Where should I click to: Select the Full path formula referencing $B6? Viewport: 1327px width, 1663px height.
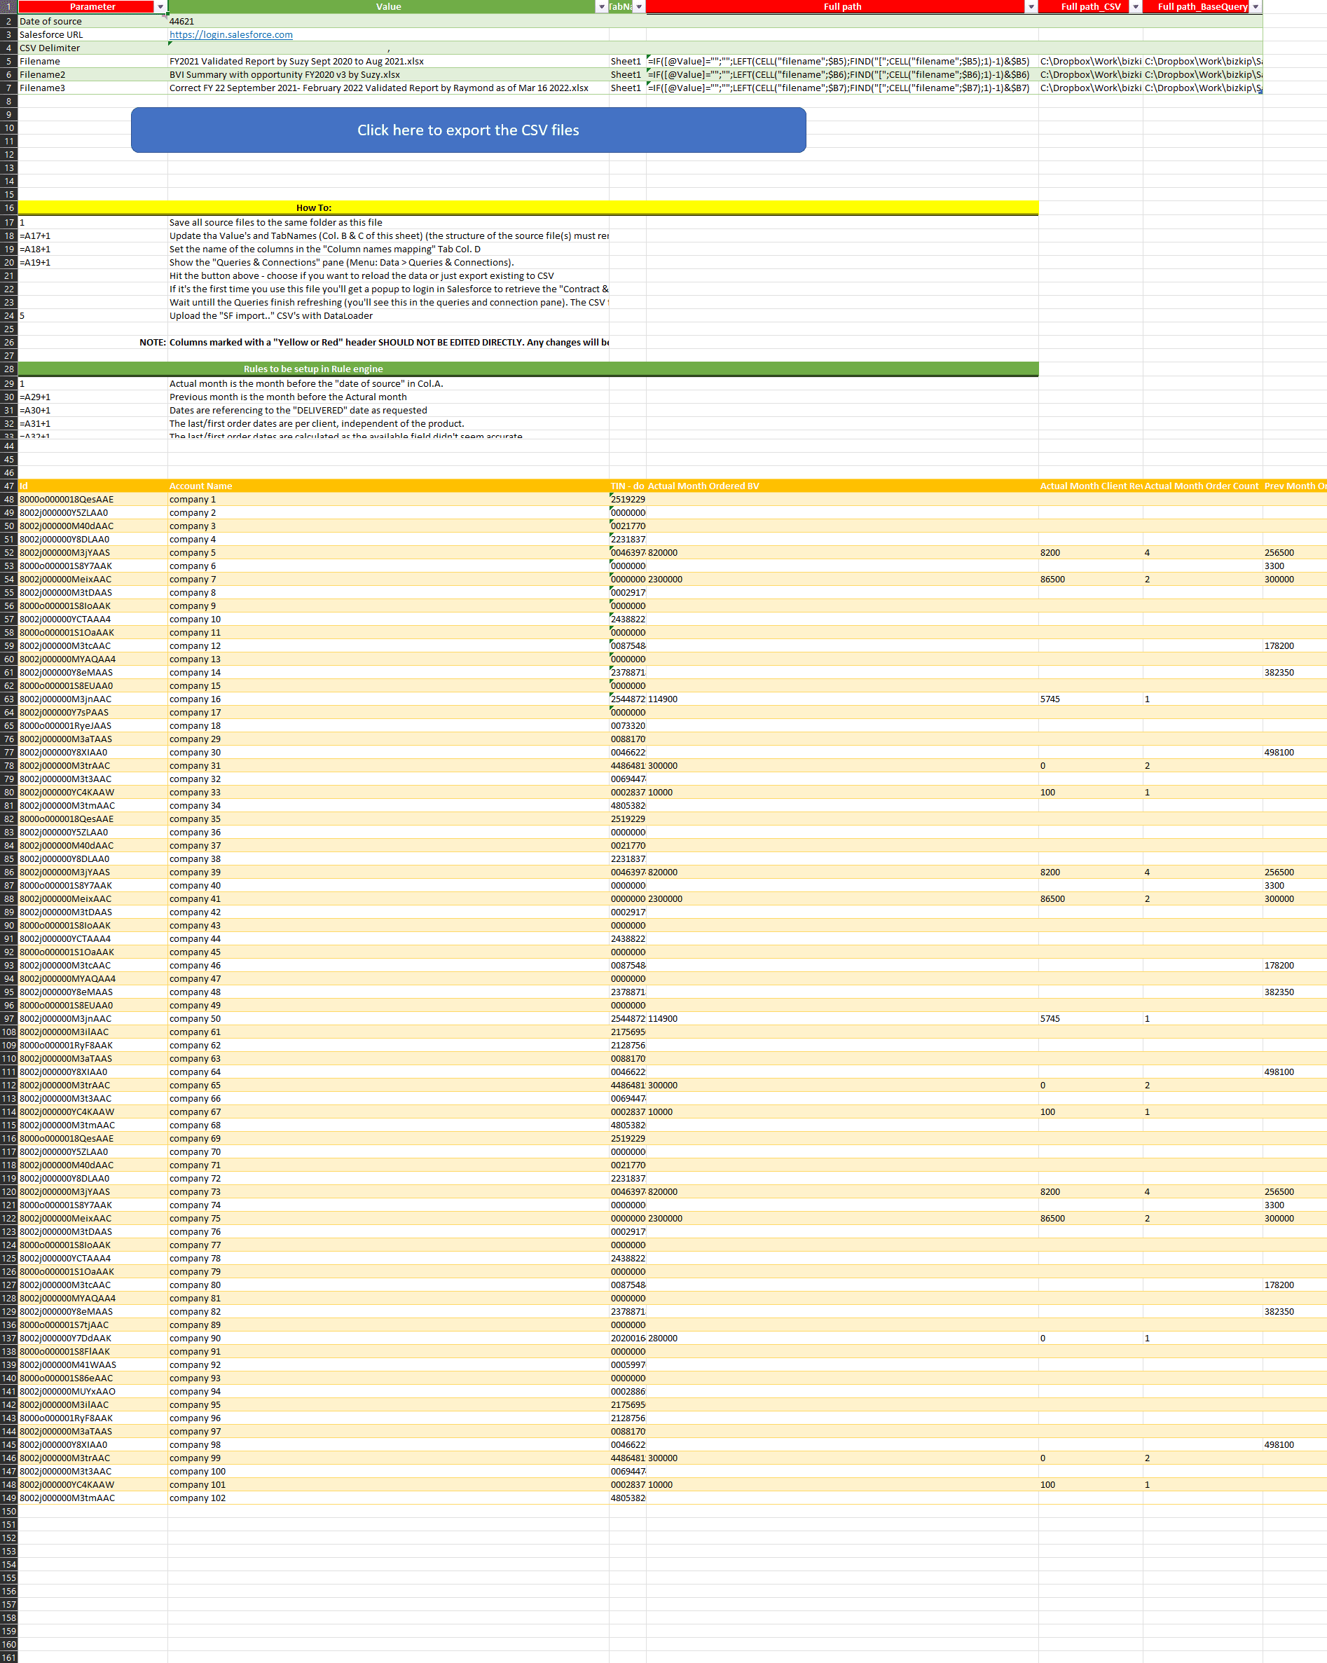[x=842, y=75]
